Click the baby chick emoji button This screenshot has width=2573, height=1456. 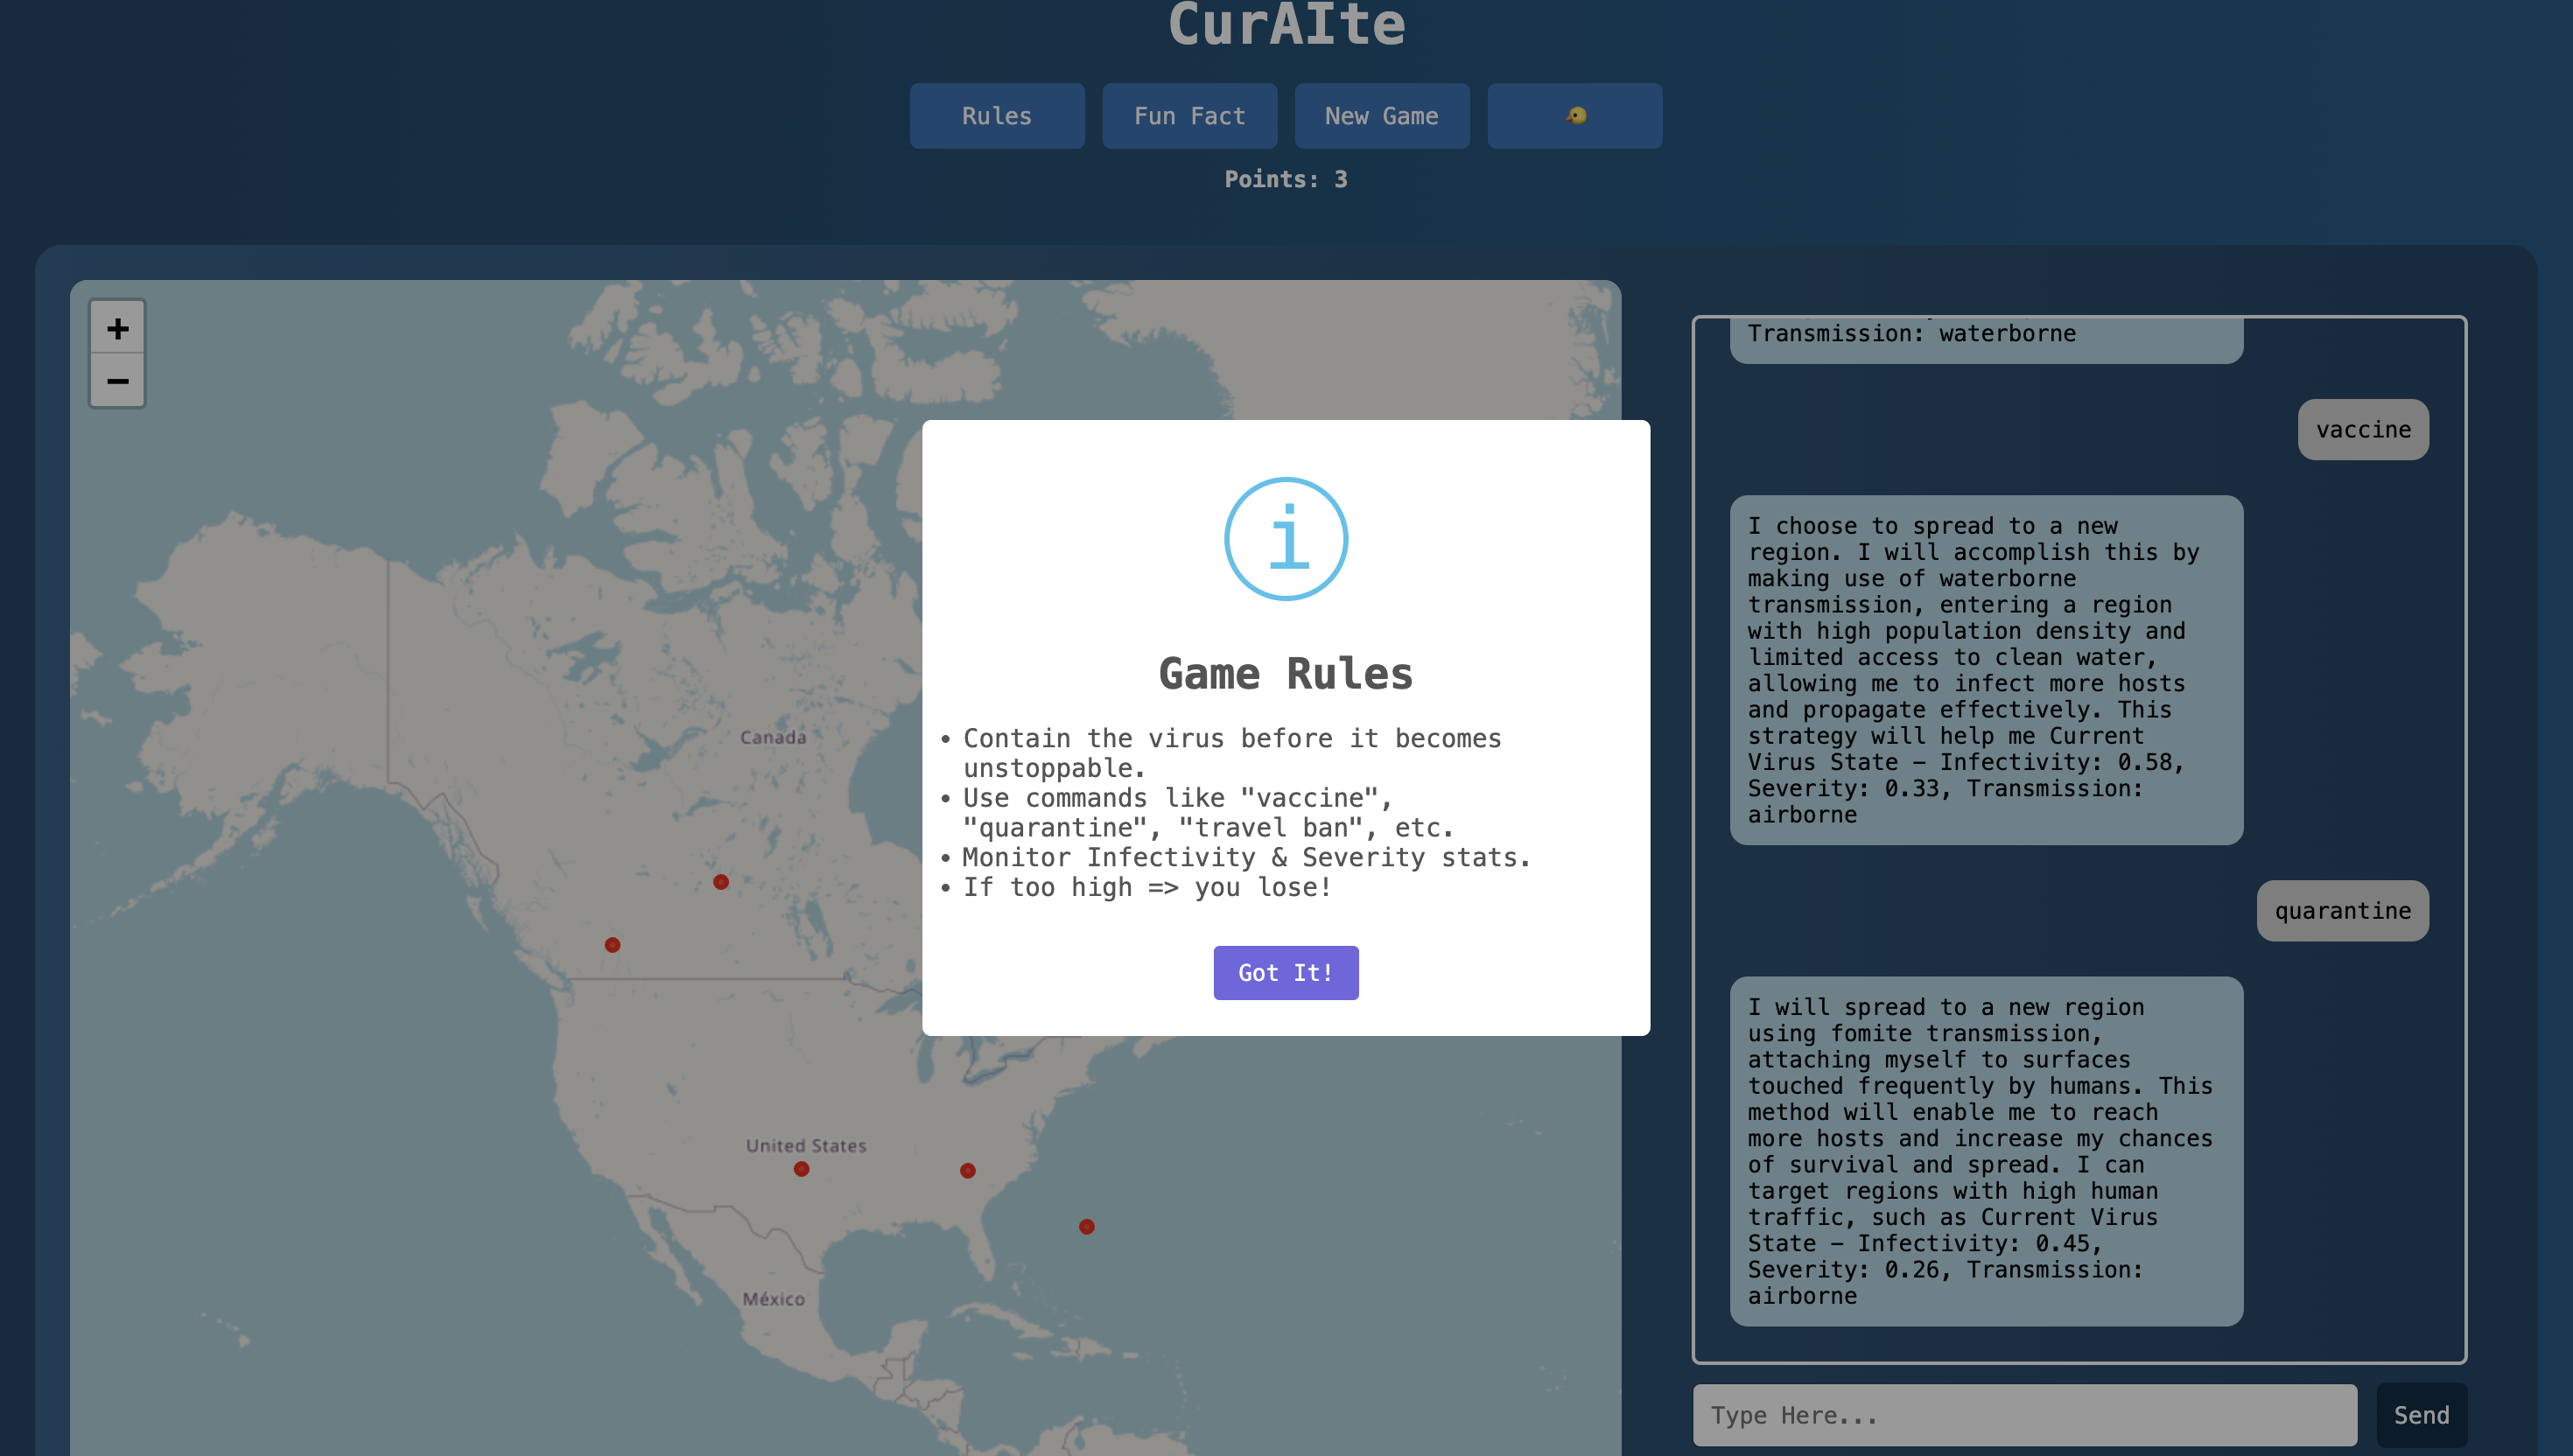pyautogui.click(x=1574, y=116)
